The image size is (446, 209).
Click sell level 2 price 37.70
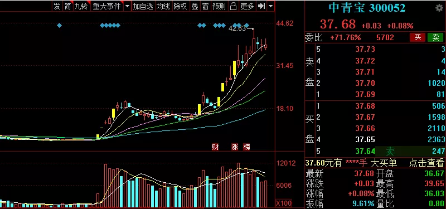pos(365,83)
